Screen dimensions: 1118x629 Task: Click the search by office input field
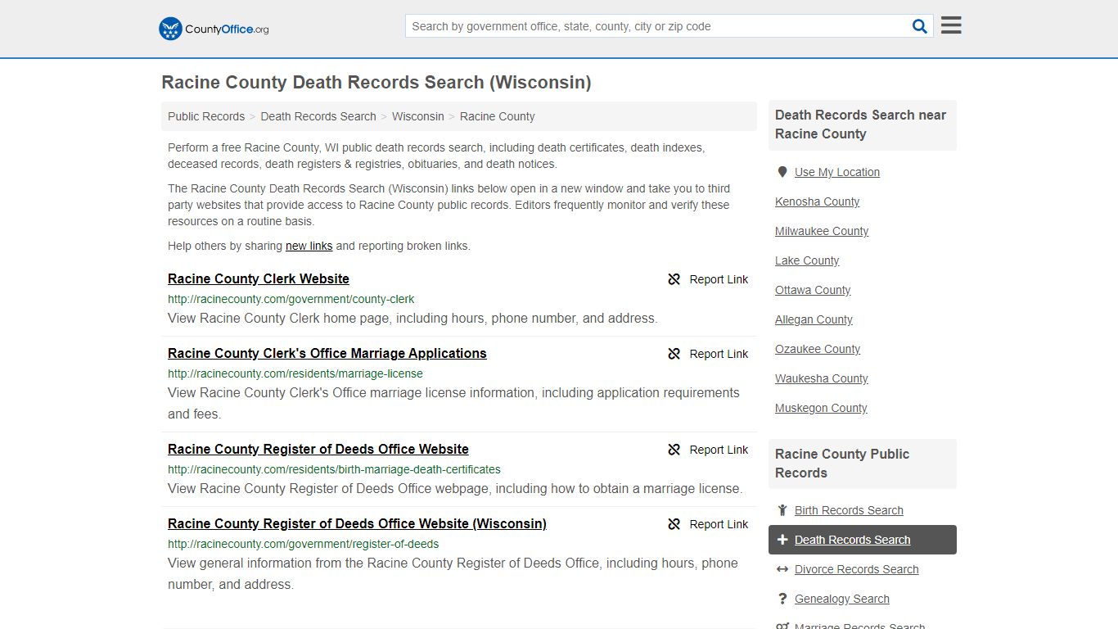click(x=657, y=26)
